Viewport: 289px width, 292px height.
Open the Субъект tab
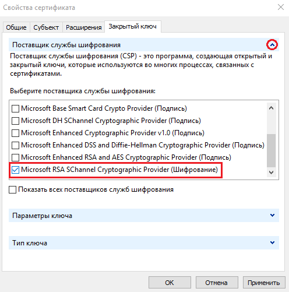pos(46,27)
